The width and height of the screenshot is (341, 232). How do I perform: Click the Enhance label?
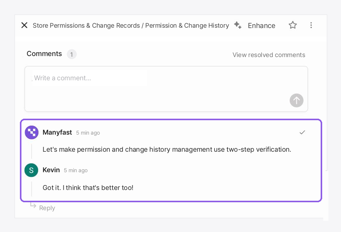[x=262, y=26]
